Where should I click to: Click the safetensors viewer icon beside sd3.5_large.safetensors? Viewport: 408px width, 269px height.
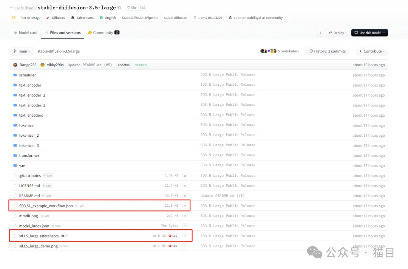[64, 236]
